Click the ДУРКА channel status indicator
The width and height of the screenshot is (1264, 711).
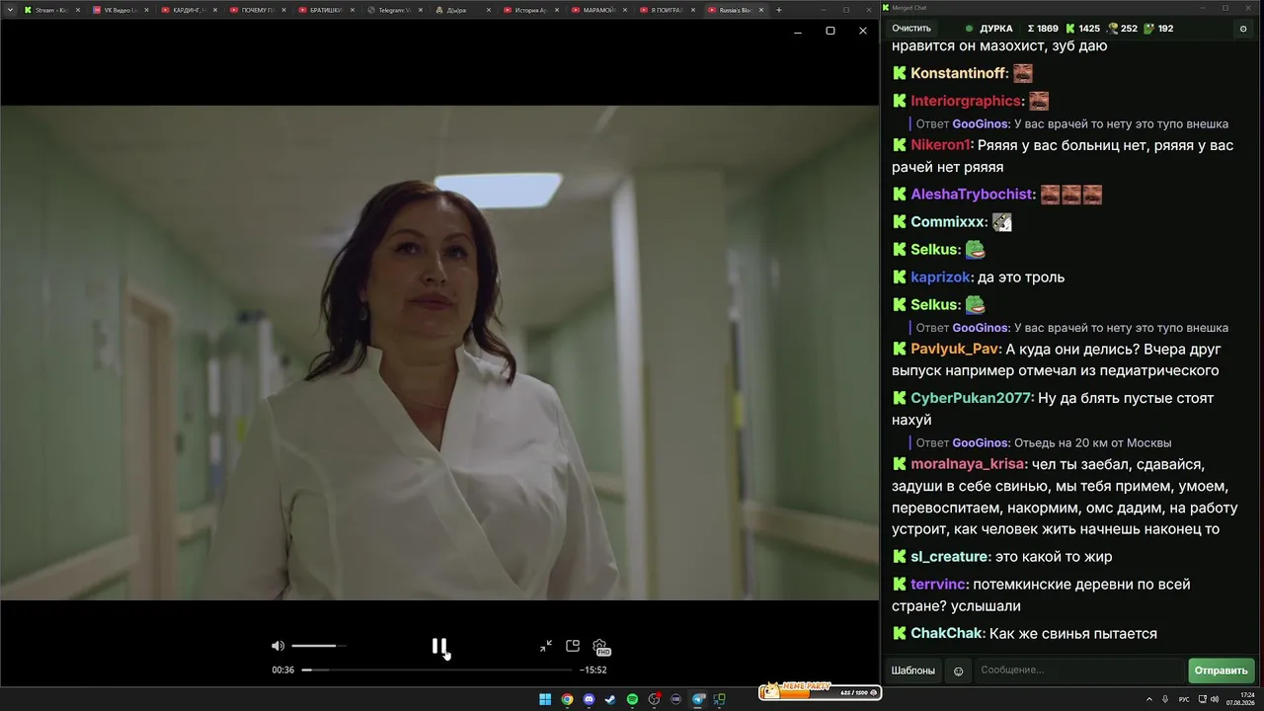coord(989,29)
